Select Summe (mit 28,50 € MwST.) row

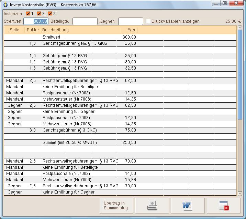120,143
